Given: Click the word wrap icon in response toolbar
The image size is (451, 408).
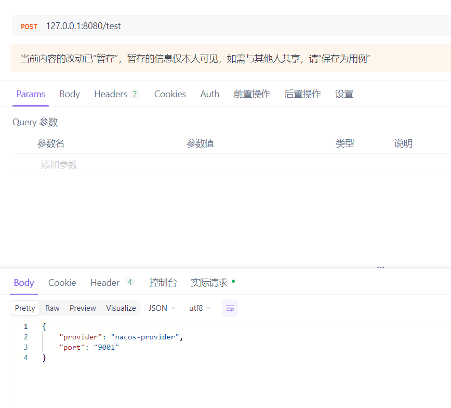Looking at the screenshot, I should [x=230, y=308].
